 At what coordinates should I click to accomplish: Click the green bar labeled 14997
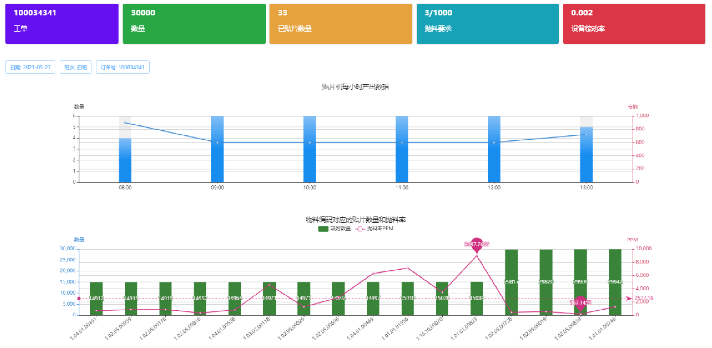pyautogui.click(x=373, y=299)
